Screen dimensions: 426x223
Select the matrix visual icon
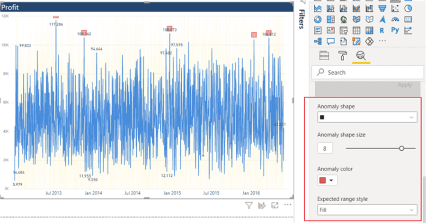369,30
